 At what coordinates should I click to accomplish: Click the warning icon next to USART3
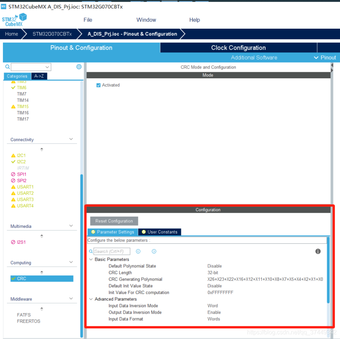(13, 200)
